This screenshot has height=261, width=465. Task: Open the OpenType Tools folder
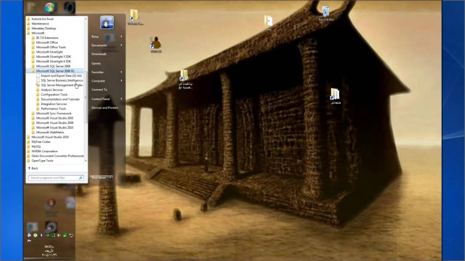point(40,161)
